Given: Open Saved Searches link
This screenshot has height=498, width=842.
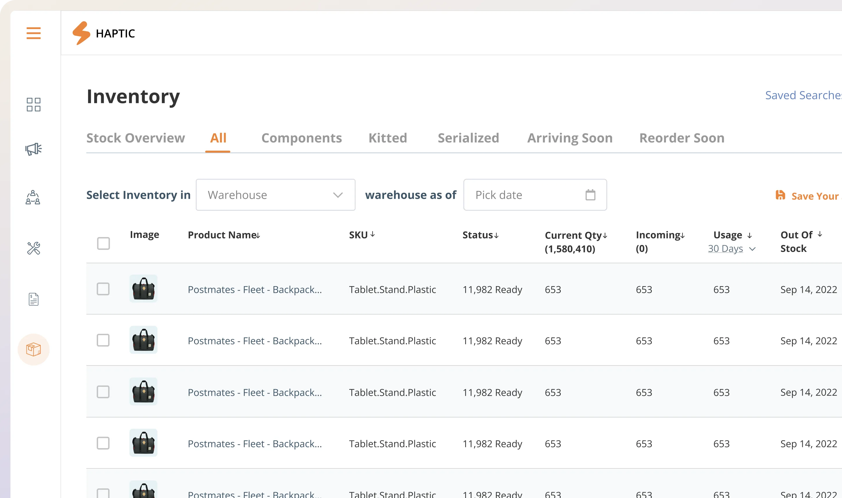Looking at the screenshot, I should click(x=803, y=95).
